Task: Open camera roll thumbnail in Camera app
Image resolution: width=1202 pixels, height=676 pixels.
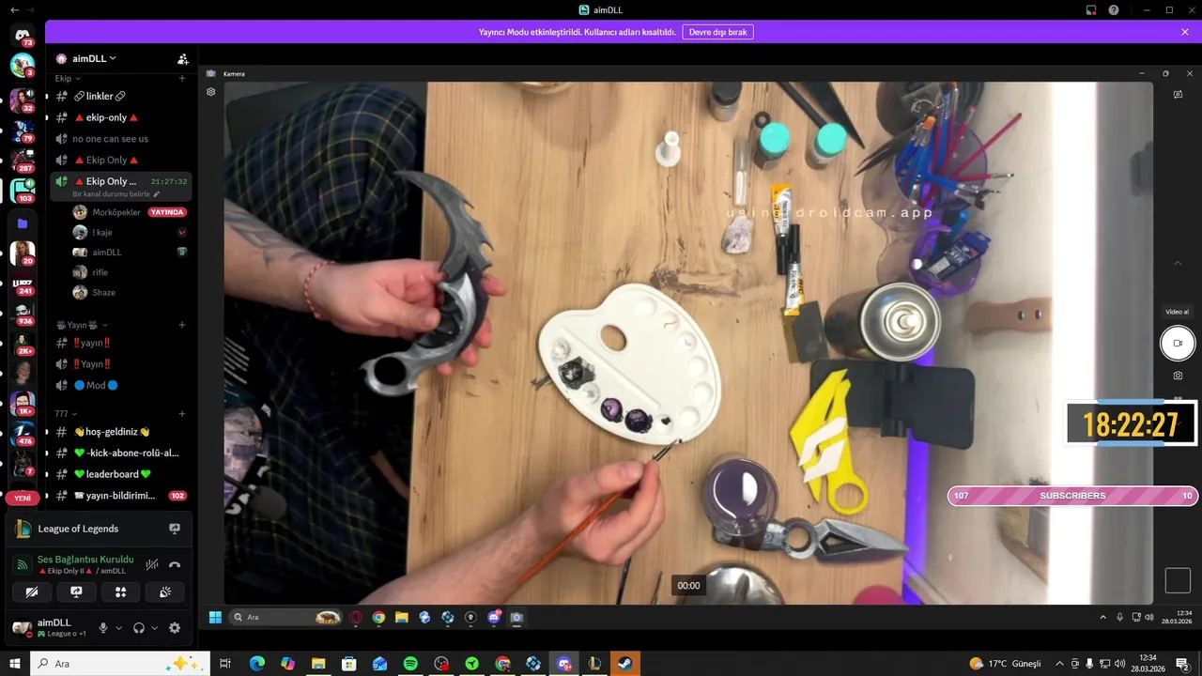Action: pos(1178,580)
